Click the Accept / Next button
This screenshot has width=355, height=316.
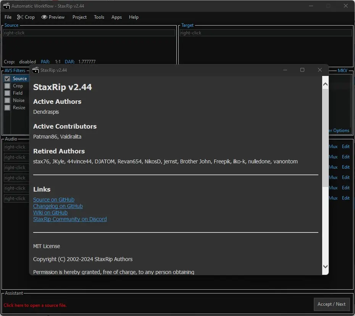tap(331, 304)
